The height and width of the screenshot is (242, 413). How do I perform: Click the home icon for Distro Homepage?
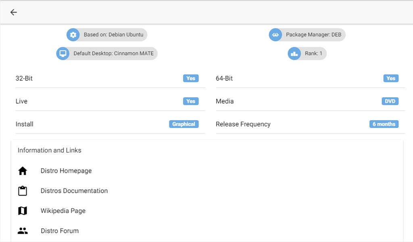[23, 171]
